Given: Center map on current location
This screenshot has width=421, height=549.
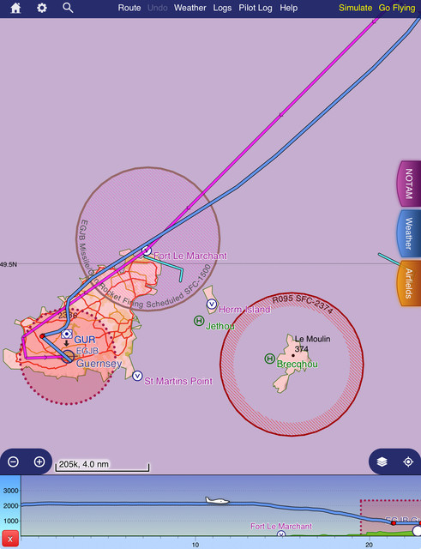Looking at the screenshot, I should (x=408, y=462).
